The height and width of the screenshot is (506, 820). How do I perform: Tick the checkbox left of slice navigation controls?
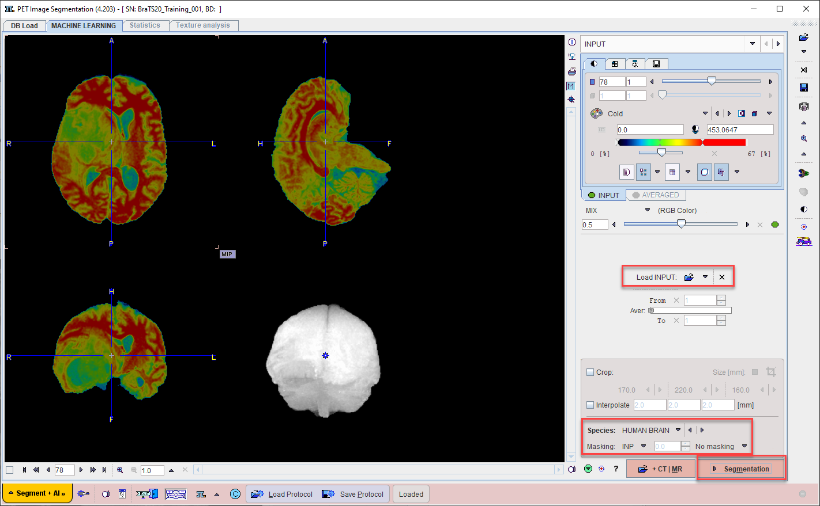pyautogui.click(x=10, y=470)
